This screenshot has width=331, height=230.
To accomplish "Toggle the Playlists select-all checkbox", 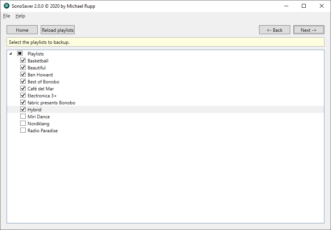I will pos(19,53).
